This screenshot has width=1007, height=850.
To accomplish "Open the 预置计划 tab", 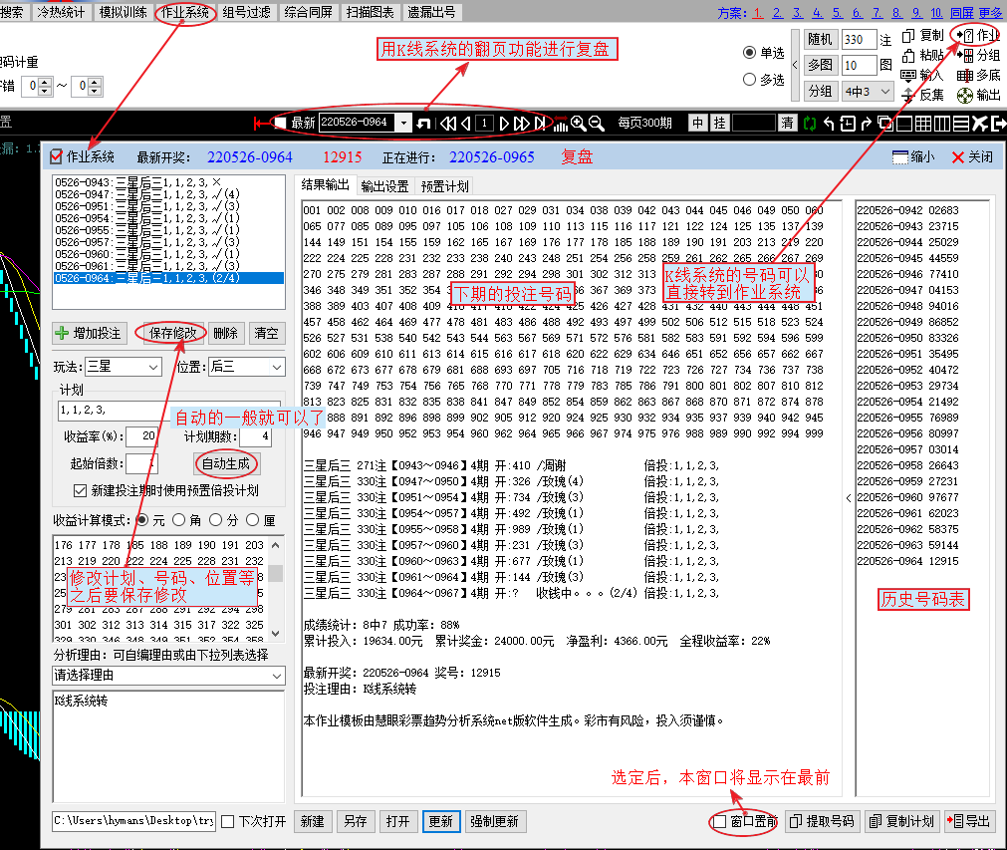I will pyautogui.click(x=444, y=186).
